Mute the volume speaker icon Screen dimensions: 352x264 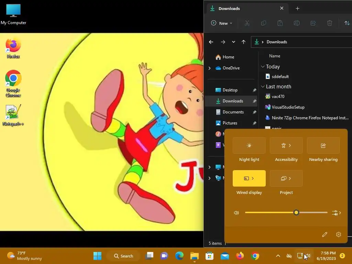point(236,213)
